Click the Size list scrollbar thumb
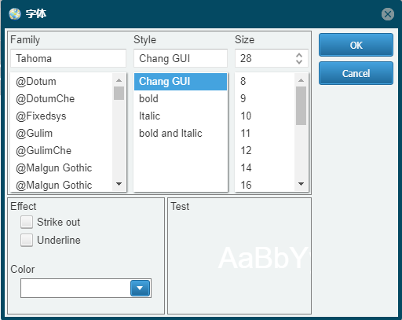This screenshot has height=320, width=402. point(301,106)
